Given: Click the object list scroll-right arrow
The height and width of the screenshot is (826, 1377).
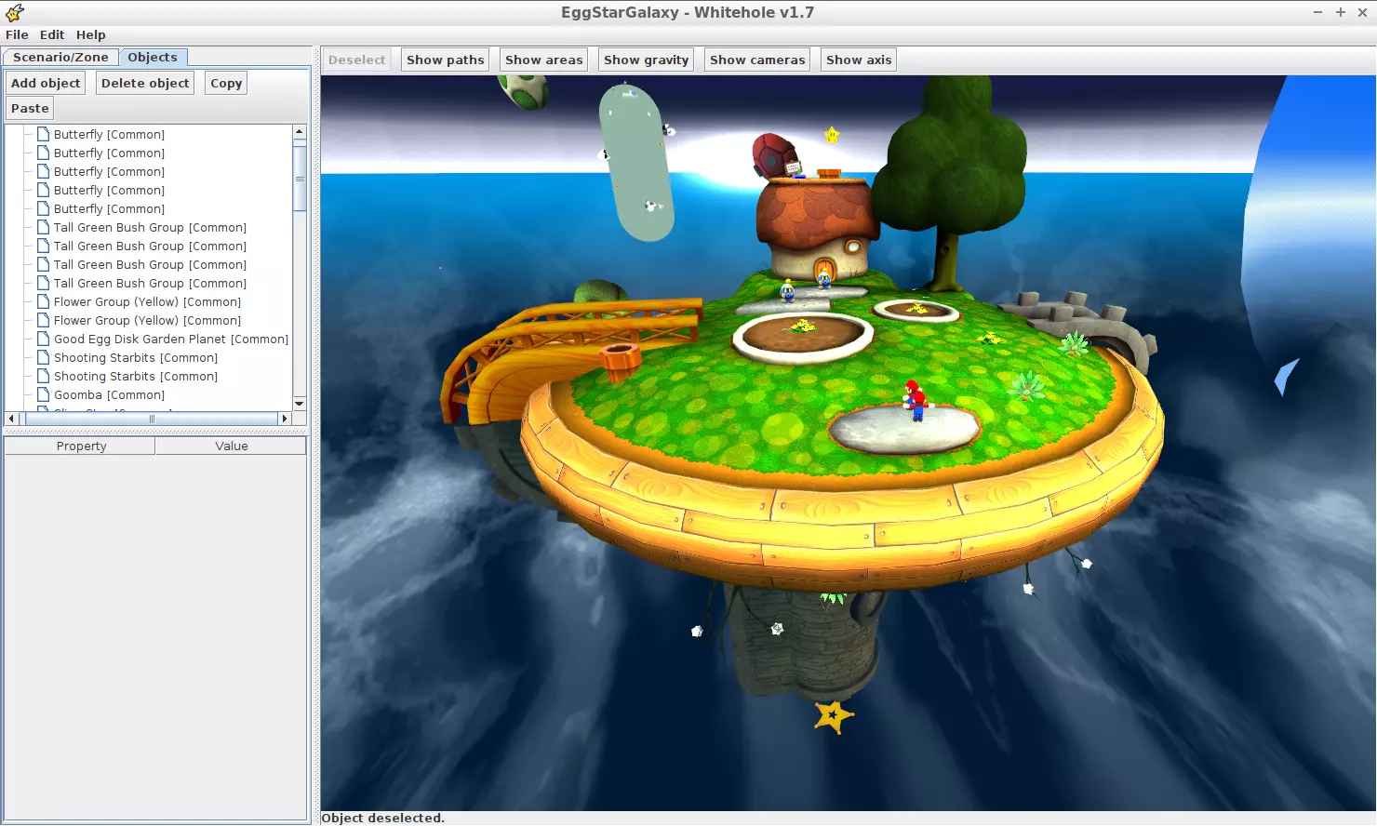Looking at the screenshot, I should pos(285,419).
